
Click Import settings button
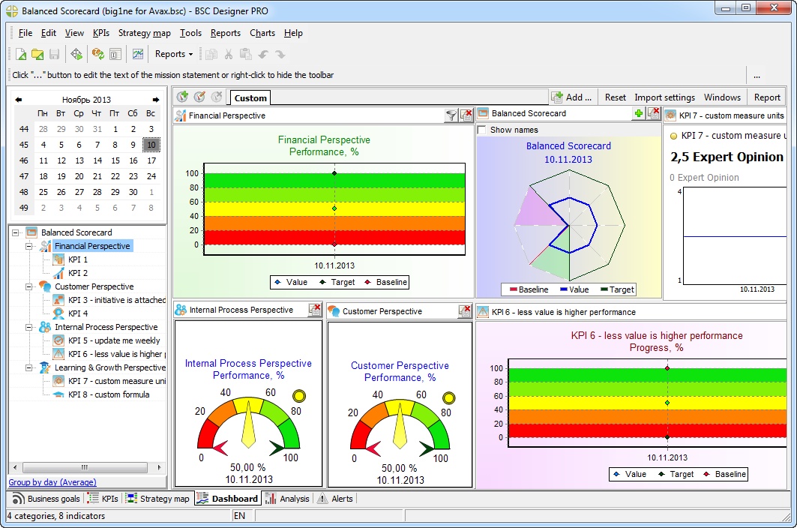click(x=664, y=97)
